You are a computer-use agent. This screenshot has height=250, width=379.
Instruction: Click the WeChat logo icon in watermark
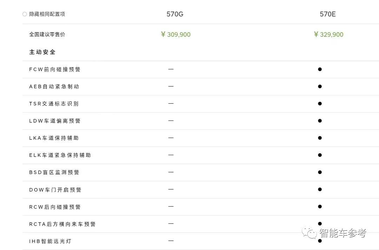pos(310,232)
